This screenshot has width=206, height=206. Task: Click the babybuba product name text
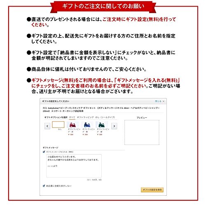pyautogui.click(x=101, y=110)
